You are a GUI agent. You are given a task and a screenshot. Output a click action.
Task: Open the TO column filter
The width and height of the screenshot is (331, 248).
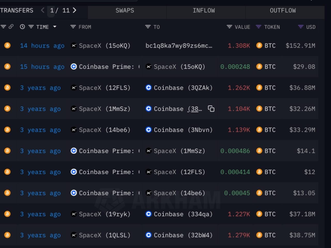148,27
